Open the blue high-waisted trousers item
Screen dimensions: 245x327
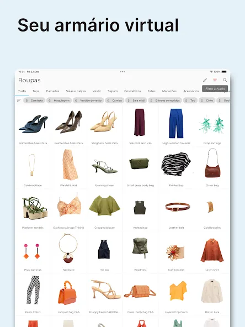pyautogui.click(x=176, y=126)
